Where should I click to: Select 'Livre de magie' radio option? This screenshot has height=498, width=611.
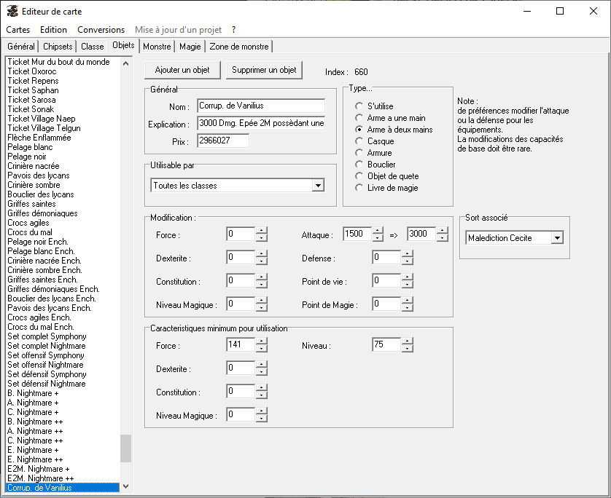[x=359, y=188]
